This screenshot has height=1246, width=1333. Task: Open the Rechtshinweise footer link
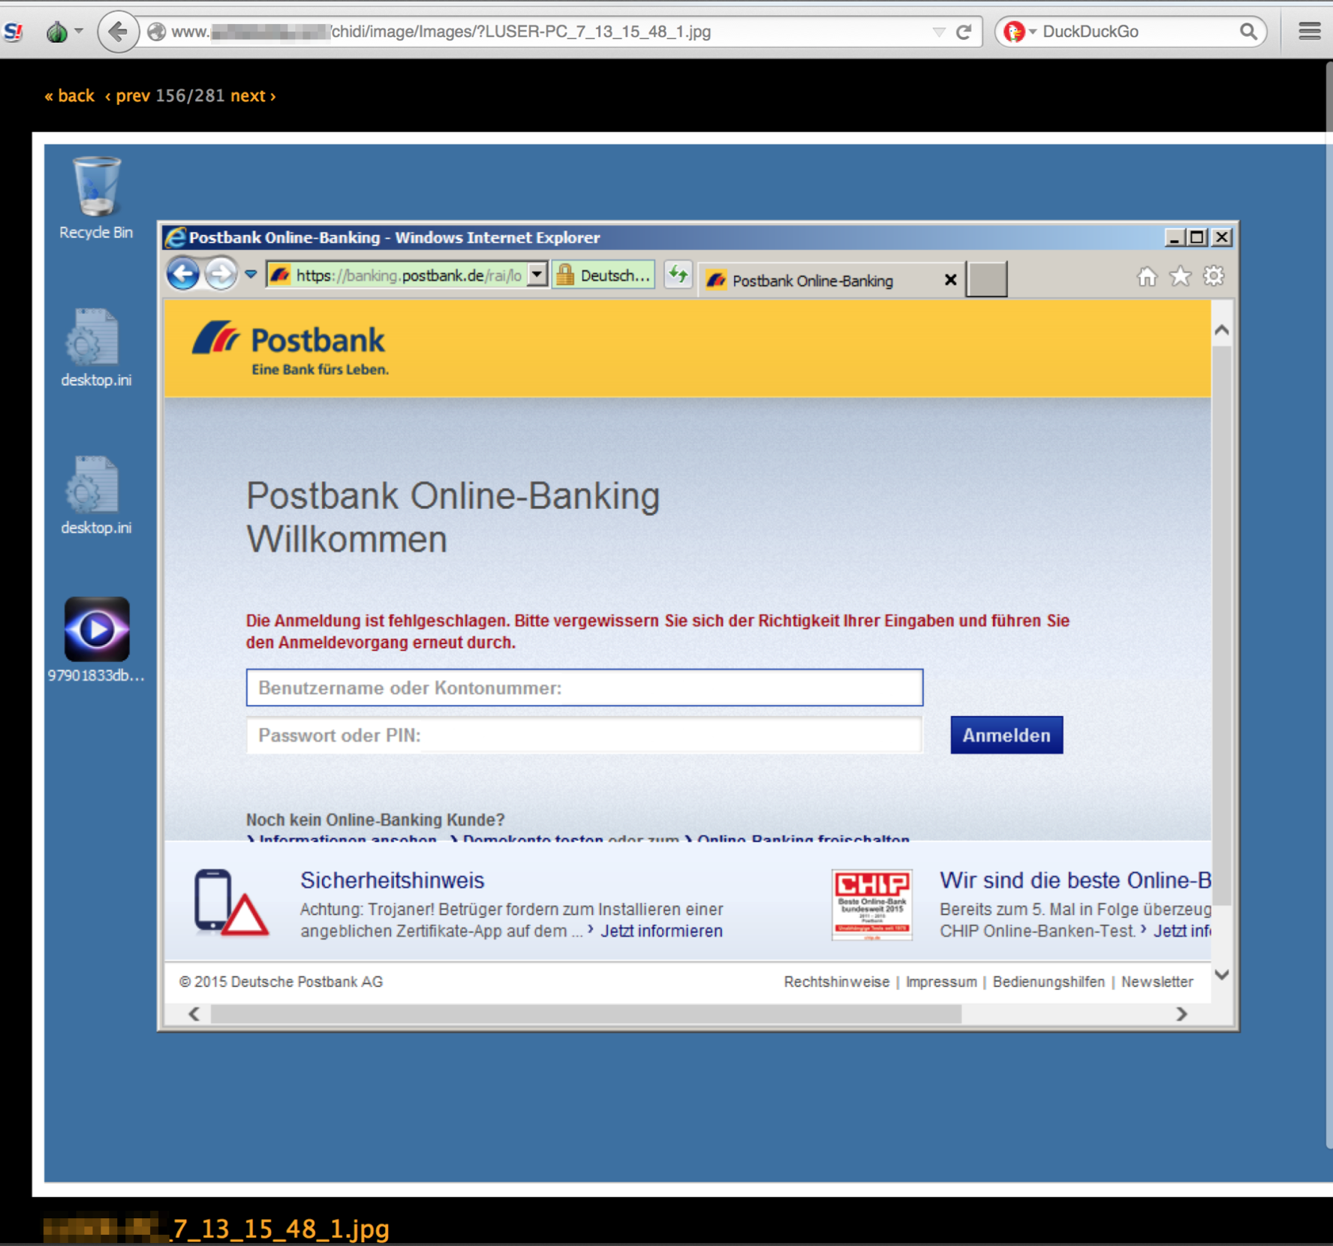836,982
